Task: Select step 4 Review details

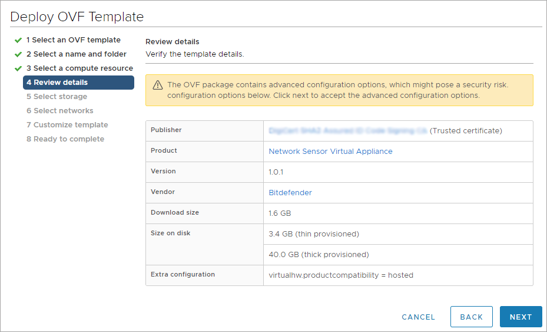Action: coord(78,83)
